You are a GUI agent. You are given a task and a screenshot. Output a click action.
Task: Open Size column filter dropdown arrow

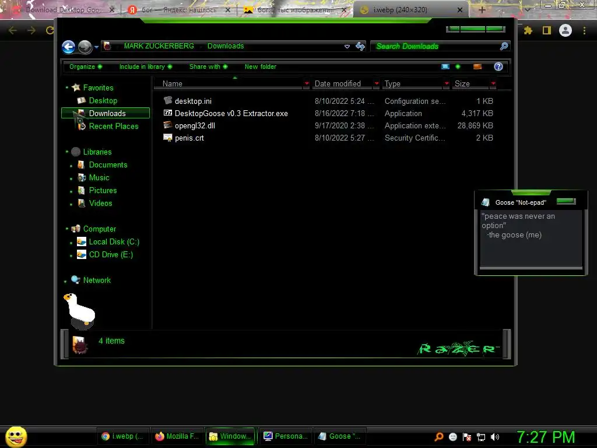(x=493, y=83)
